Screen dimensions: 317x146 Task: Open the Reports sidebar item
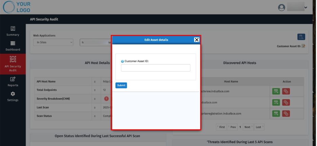click(13, 82)
